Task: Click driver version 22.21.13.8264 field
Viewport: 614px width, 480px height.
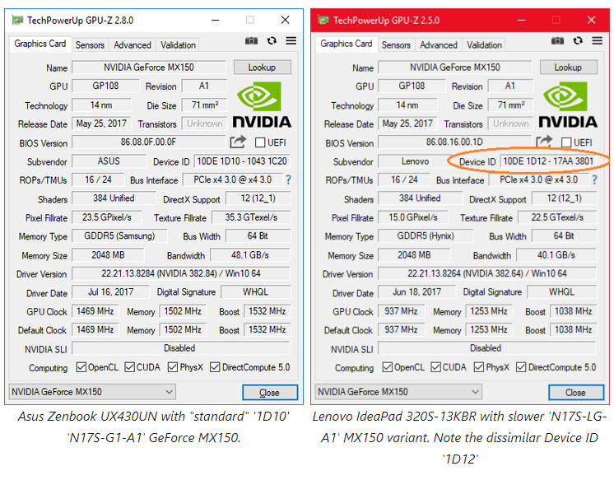Action: pos(487,273)
